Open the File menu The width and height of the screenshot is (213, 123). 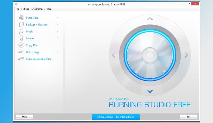tap(17, 9)
